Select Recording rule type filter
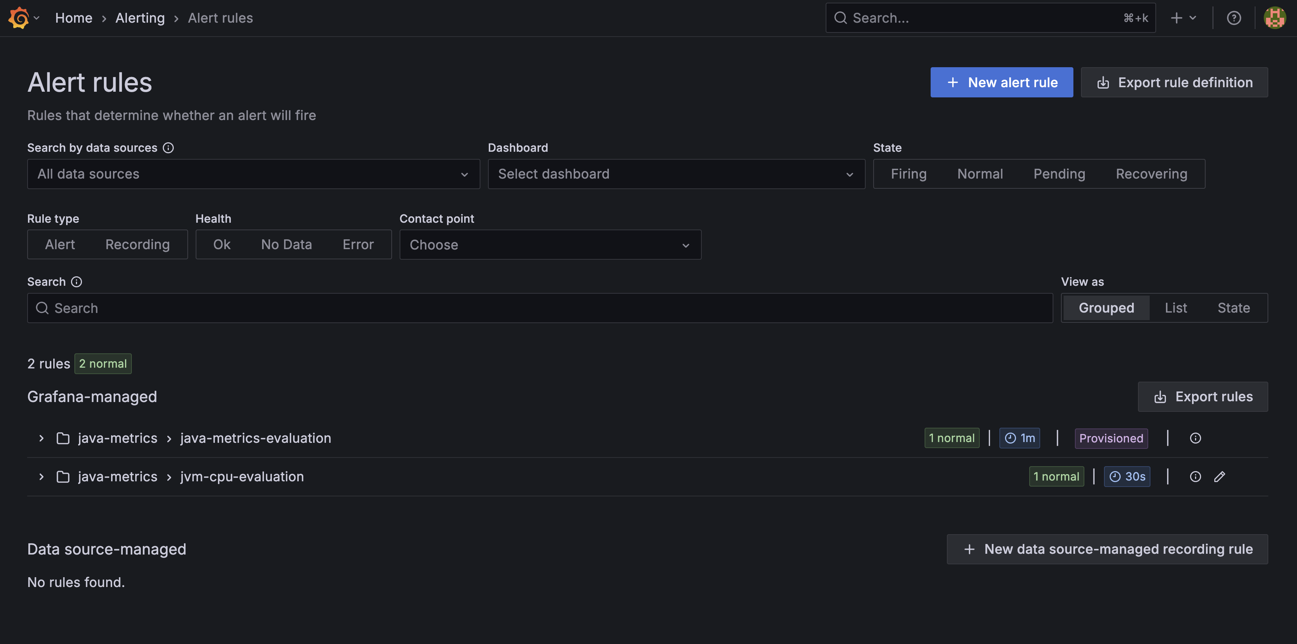Image resolution: width=1297 pixels, height=644 pixels. click(x=137, y=245)
